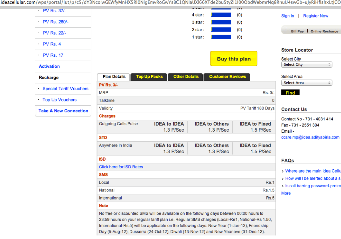Select the Charges section heading
Viewport: 341px width, 239px height.
point(107,116)
